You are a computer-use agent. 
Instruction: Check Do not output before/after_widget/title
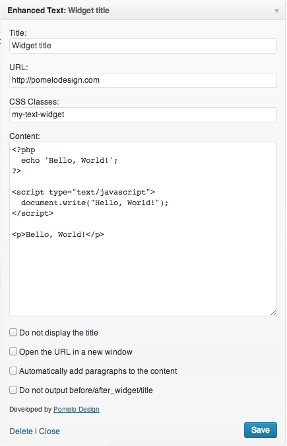(x=13, y=390)
